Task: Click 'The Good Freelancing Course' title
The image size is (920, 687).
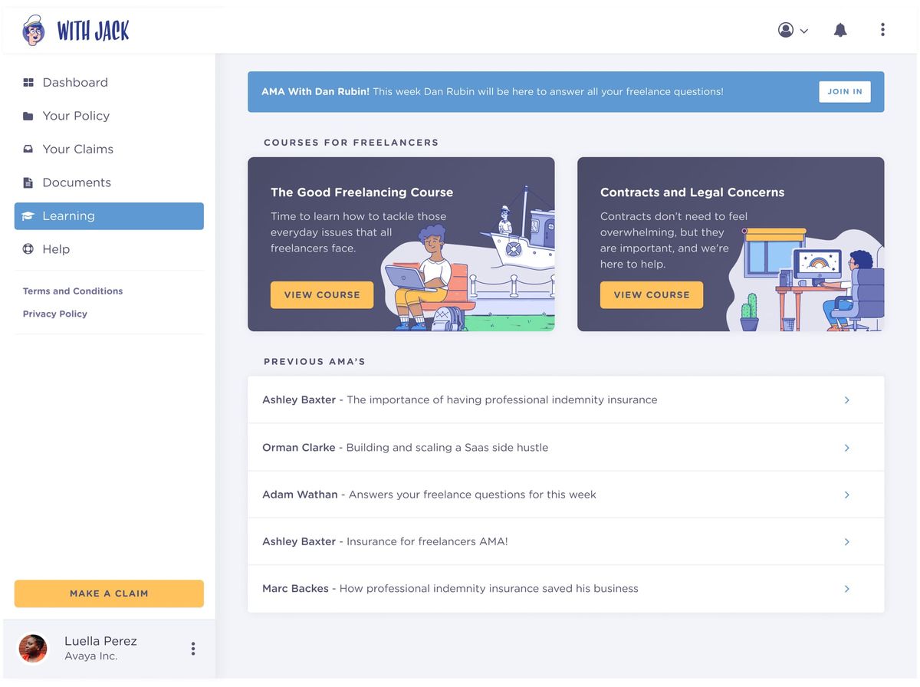Action: pos(362,192)
